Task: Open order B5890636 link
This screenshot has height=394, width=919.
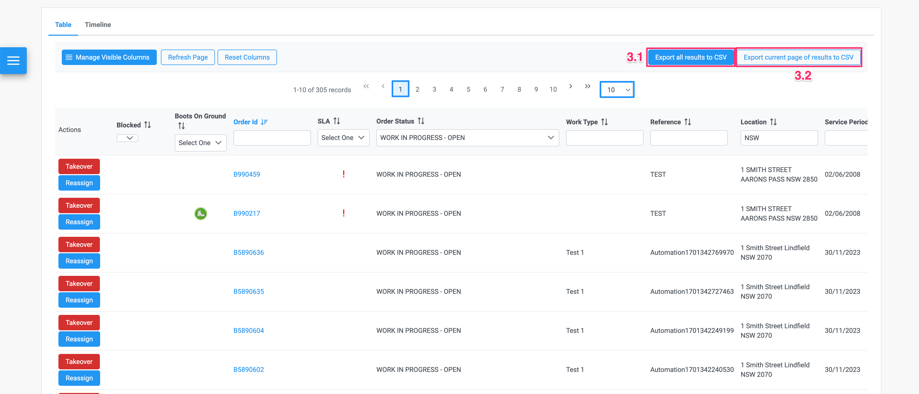Action: coord(249,252)
